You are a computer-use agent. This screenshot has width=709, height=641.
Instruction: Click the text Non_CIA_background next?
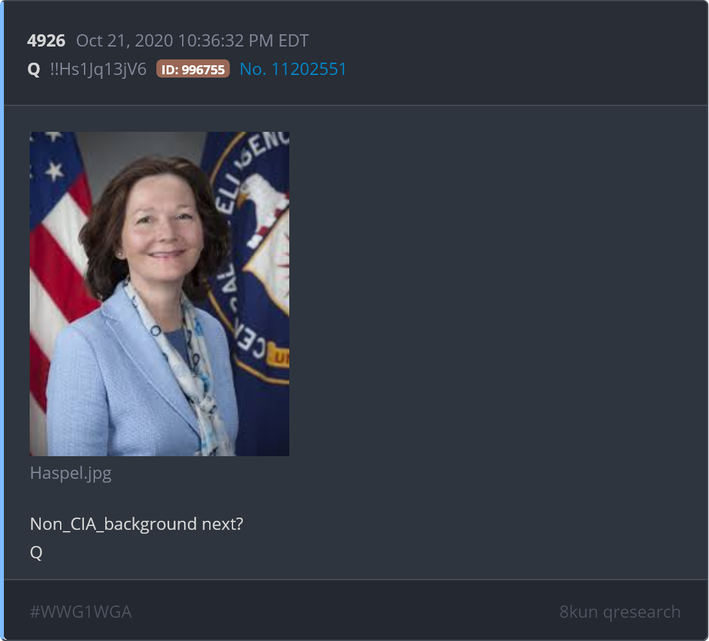(x=136, y=524)
